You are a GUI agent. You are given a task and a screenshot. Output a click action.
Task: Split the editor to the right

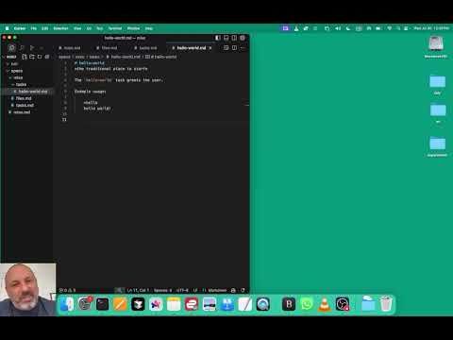pyautogui.click(x=234, y=47)
